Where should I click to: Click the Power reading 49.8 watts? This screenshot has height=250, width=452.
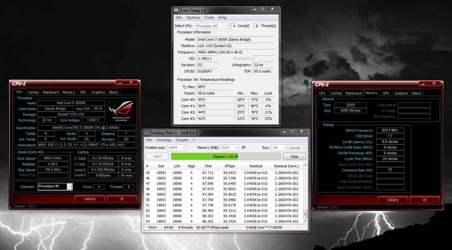click(215, 93)
